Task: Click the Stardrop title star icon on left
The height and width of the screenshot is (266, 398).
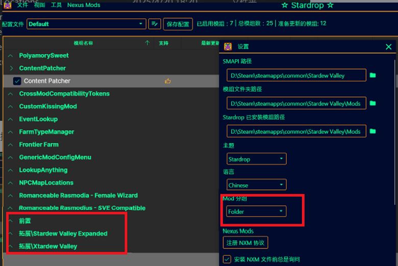Action: click(x=285, y=5)
